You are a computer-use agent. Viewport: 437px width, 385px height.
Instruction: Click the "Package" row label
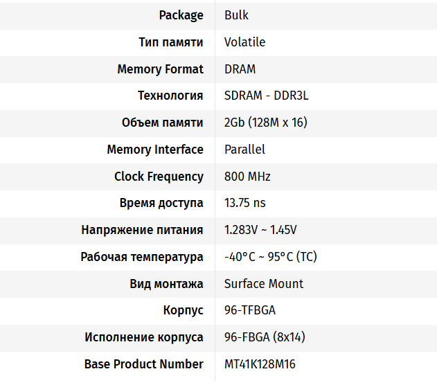[x=181, y=15]
